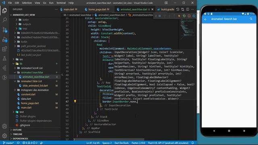Open notifications bell in status bar

click(193, 143)
